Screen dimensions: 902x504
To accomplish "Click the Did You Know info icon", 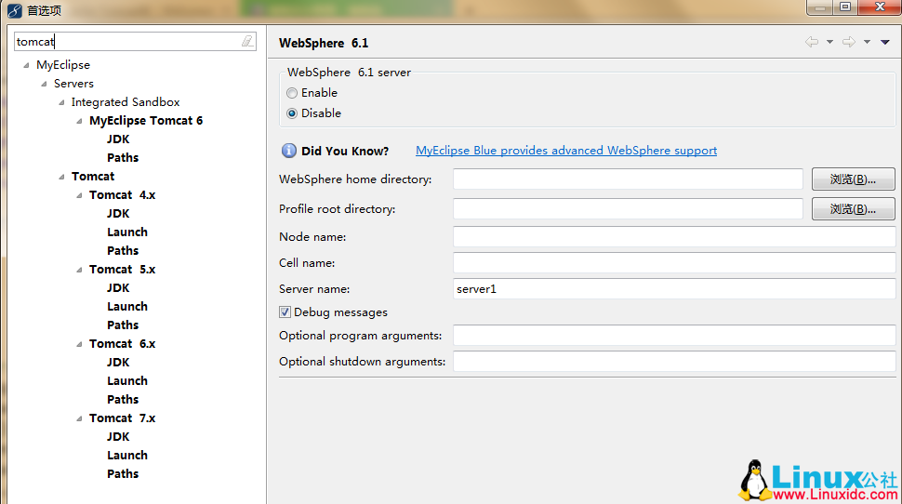I will [x=289, y=151].
